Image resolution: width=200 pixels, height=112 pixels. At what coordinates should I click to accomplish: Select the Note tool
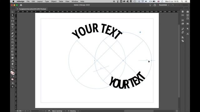point(12,58)
